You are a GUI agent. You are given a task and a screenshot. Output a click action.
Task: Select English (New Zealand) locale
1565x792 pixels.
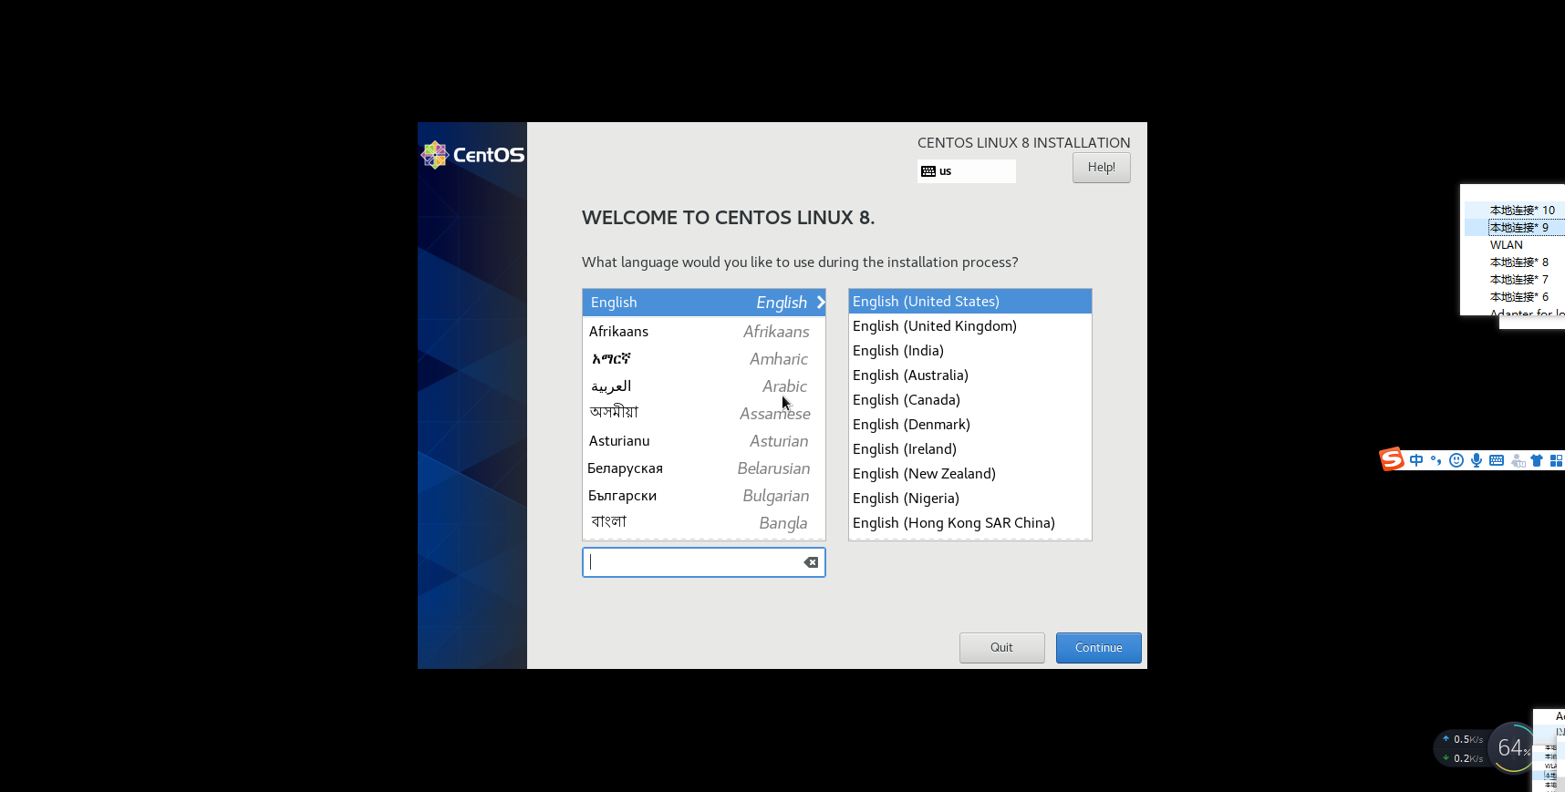click(970, 474)
